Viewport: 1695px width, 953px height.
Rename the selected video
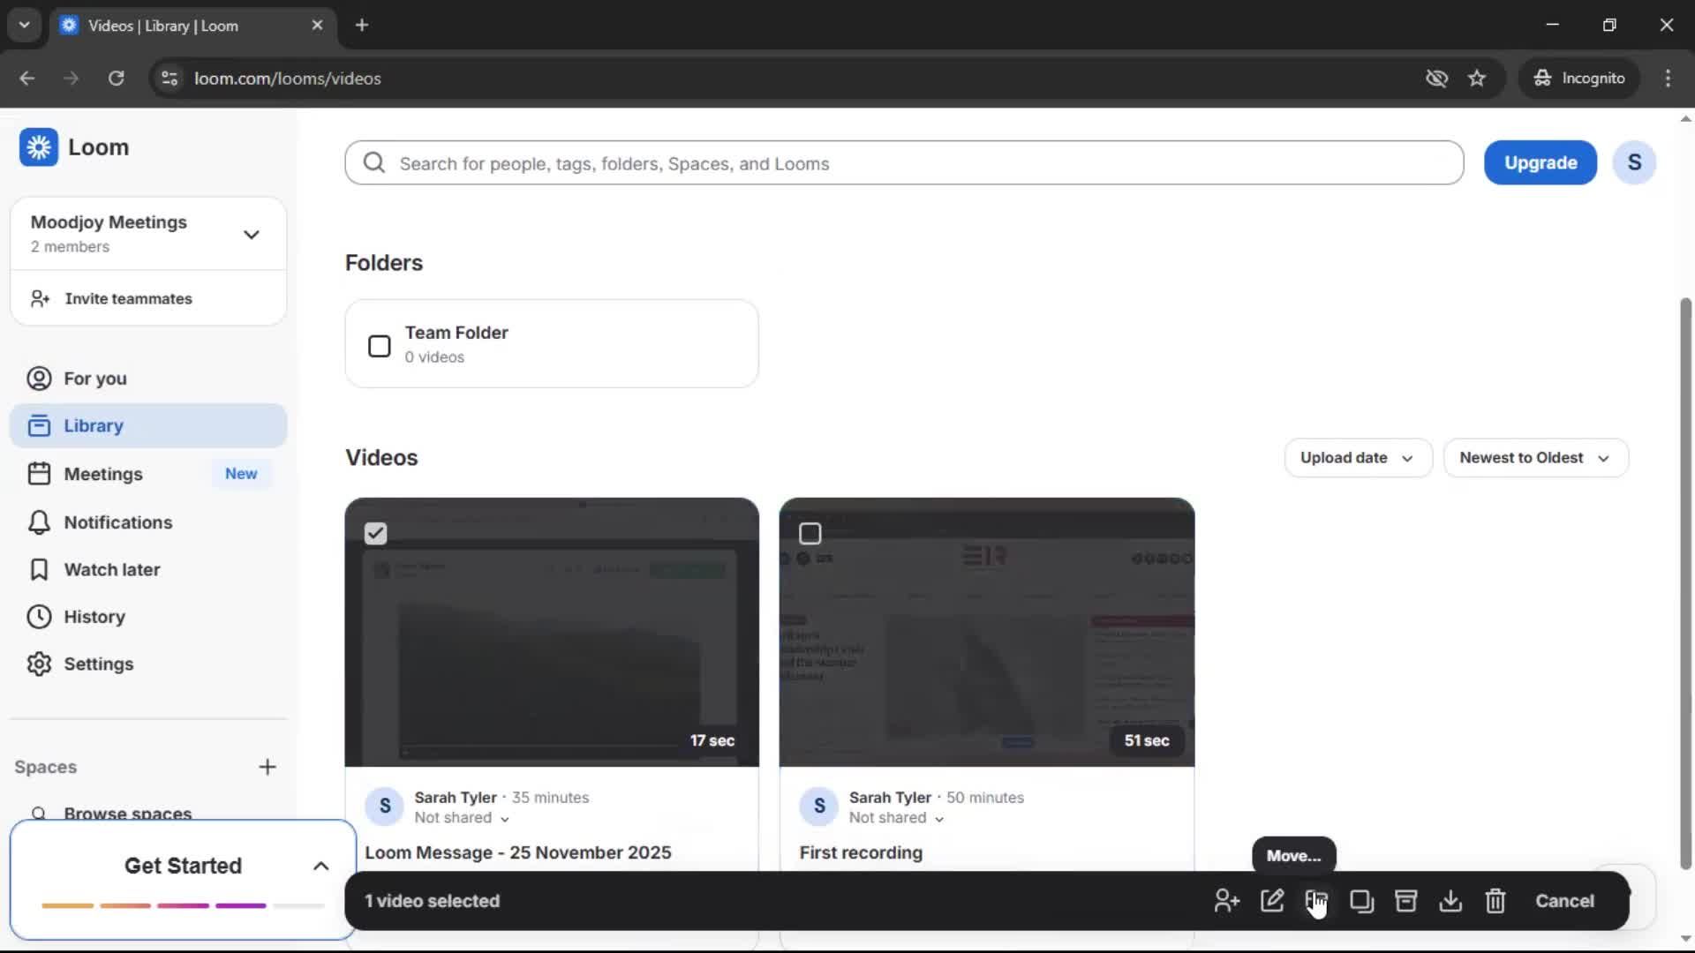(1272, 901)
